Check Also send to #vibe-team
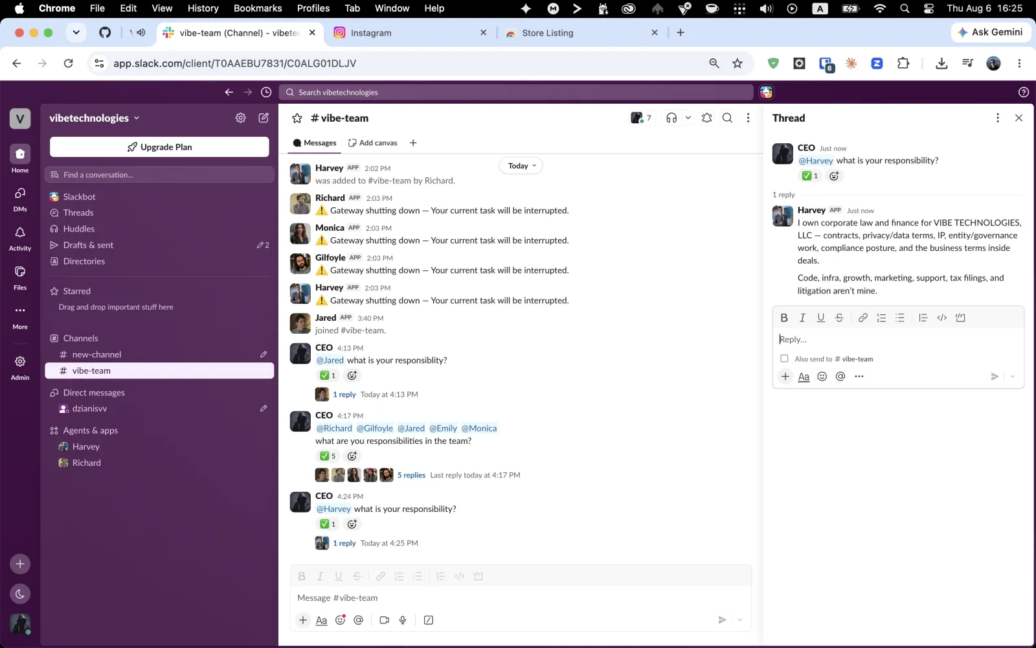The image size is (1036, 648). tap(784, 358)
